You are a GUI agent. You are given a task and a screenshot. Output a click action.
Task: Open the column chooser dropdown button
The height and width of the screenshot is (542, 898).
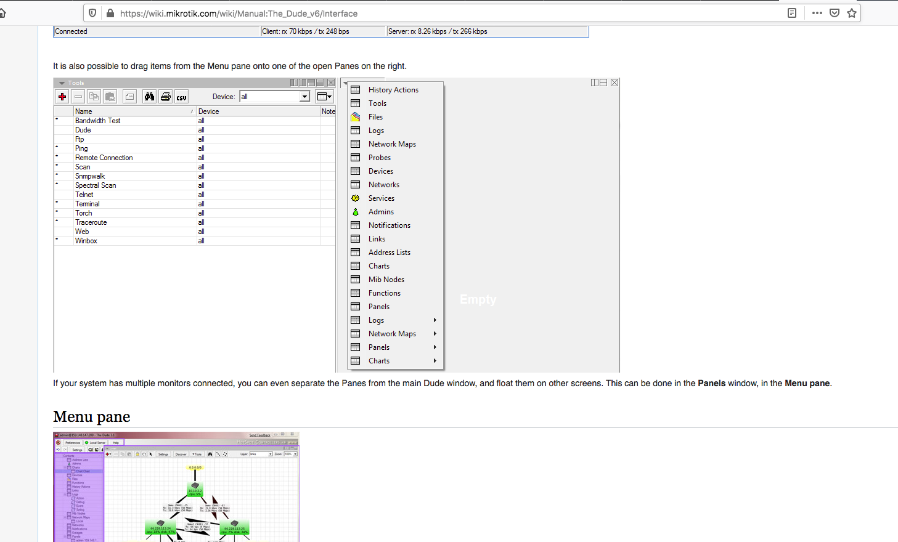(324, 97)
